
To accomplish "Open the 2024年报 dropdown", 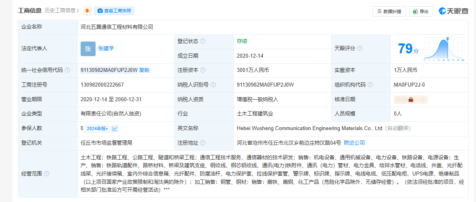I will point(97,128).
